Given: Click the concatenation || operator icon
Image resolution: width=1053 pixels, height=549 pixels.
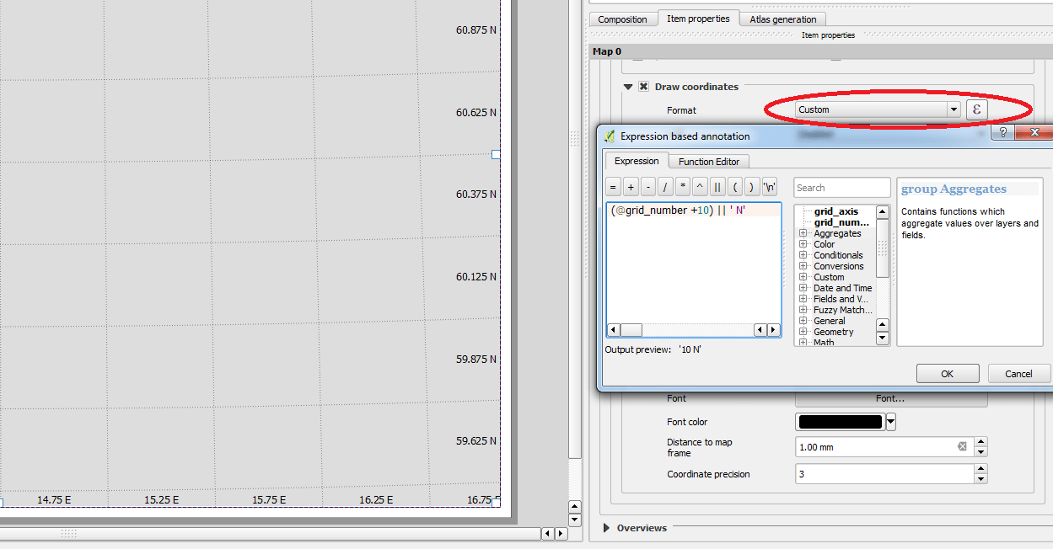Looking at the screenshot, I should coord(717,186).
